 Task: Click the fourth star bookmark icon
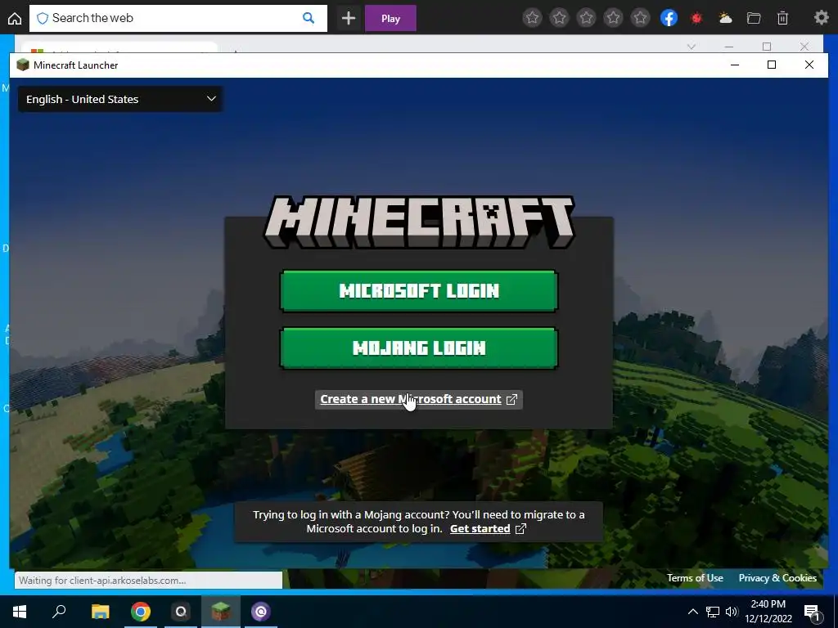(x=614, y=18)
